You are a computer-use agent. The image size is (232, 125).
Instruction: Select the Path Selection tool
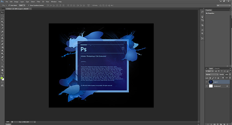point(2,63)
